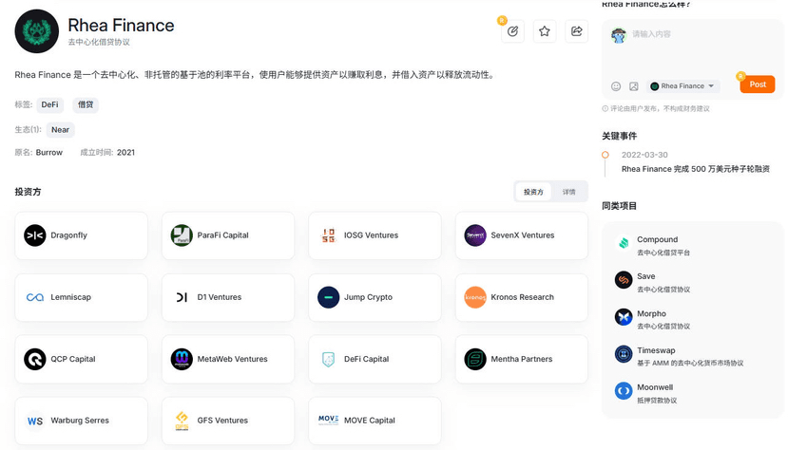Click the Compound logo in similar projects

(624, 243)
